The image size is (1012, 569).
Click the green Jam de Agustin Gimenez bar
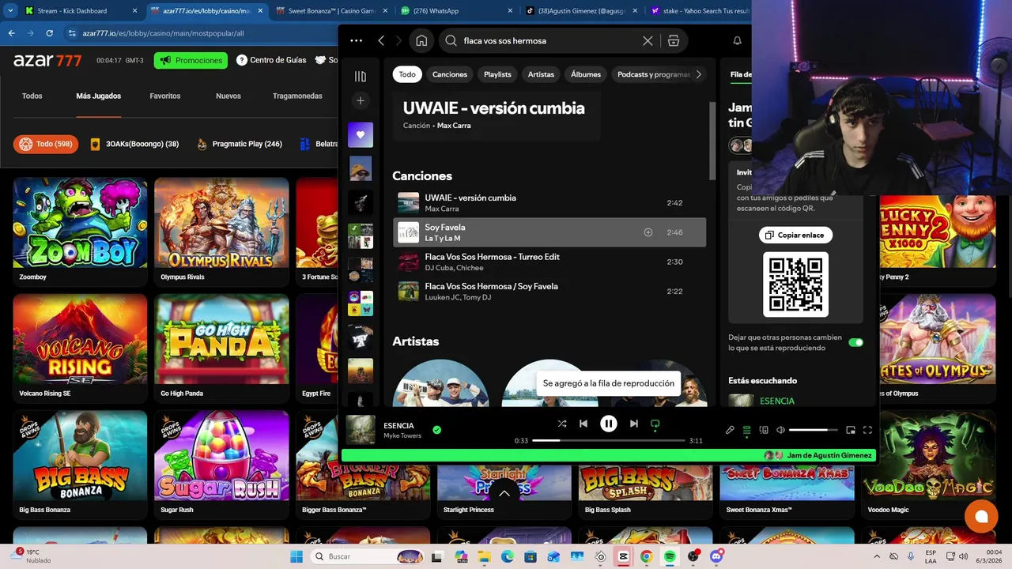point(608,455)
